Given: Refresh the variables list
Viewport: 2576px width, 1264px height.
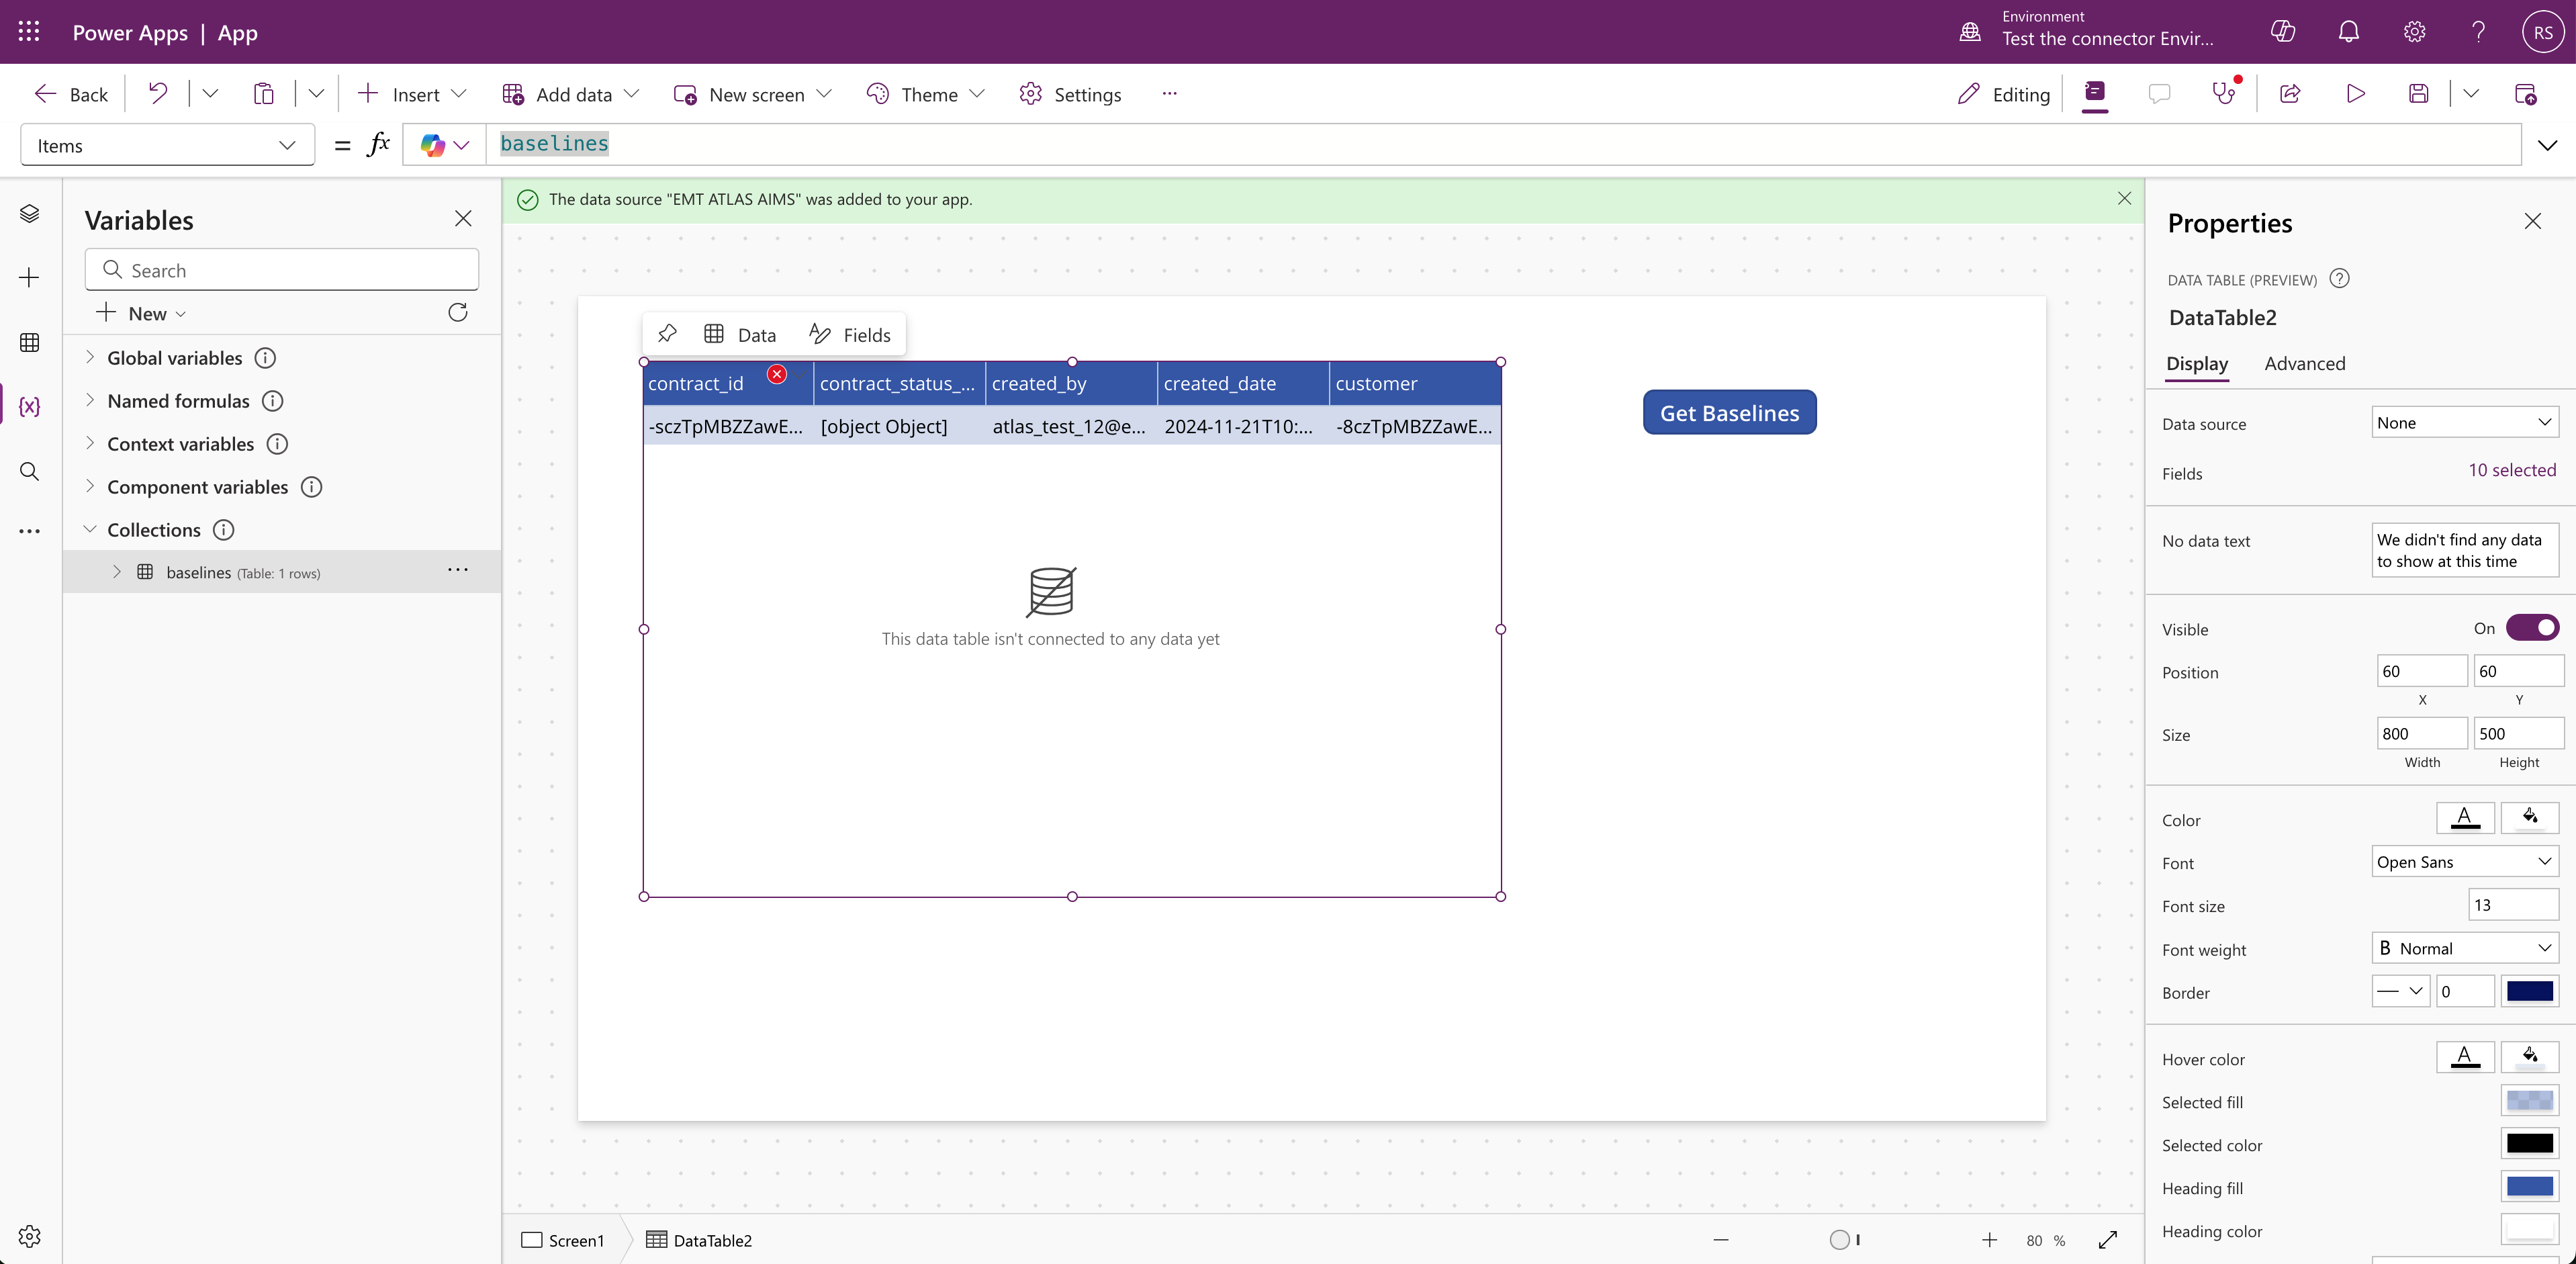Looking at the screenshot, I should [x=458, y=313].
